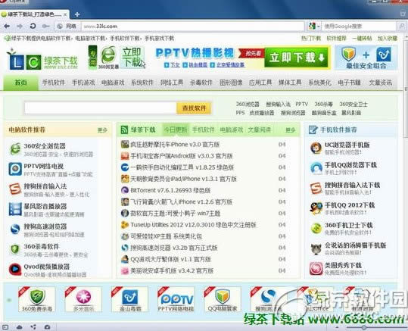This screenshot has width=408, height=331.
Task: Close the 绿茶下载站 browser tab
Action: tap(65, 14)
